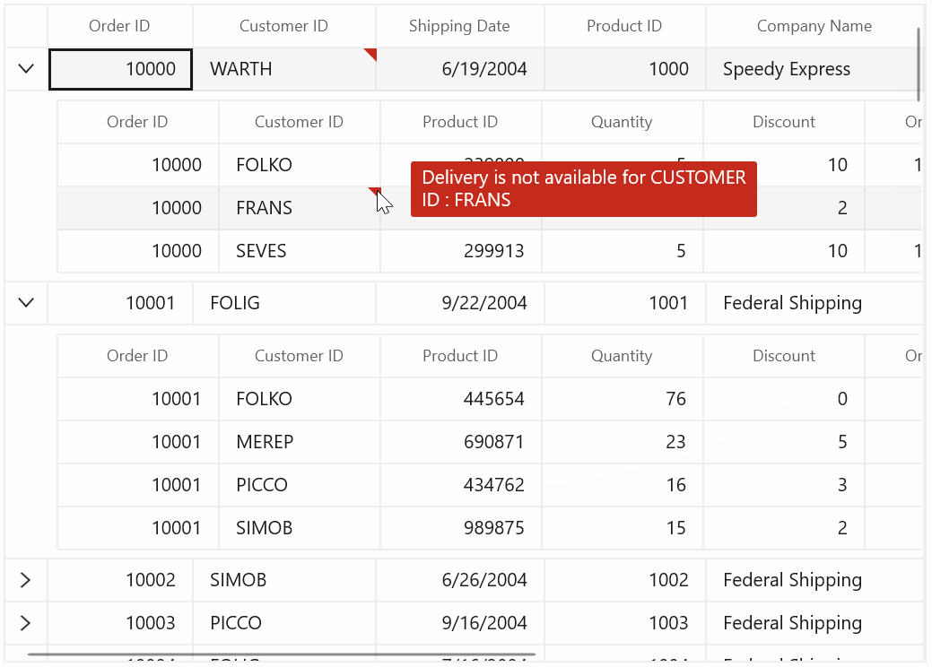Sort by top-level Customer ID column header
This screenshot has width=932, height=667.
(284, 26)
